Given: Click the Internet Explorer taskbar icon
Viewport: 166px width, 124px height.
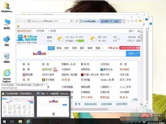Looking at the screenshot, I should [x=28, y=121].
